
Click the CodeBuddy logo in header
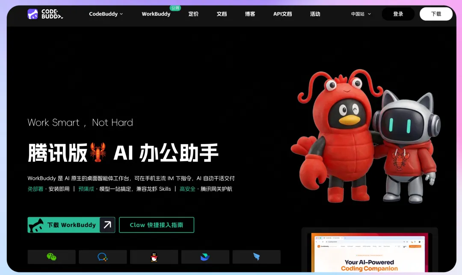coord(45,14)
